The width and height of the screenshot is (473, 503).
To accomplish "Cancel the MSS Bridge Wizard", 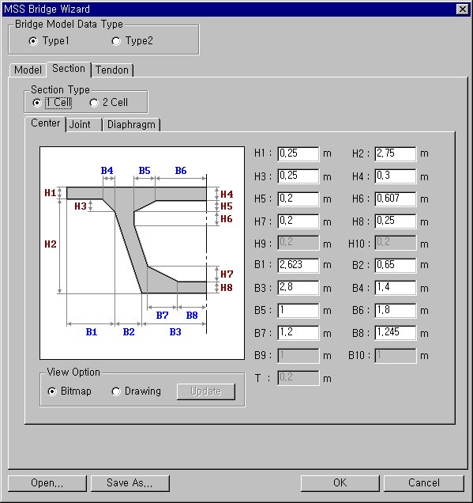I will click(424, 483).
